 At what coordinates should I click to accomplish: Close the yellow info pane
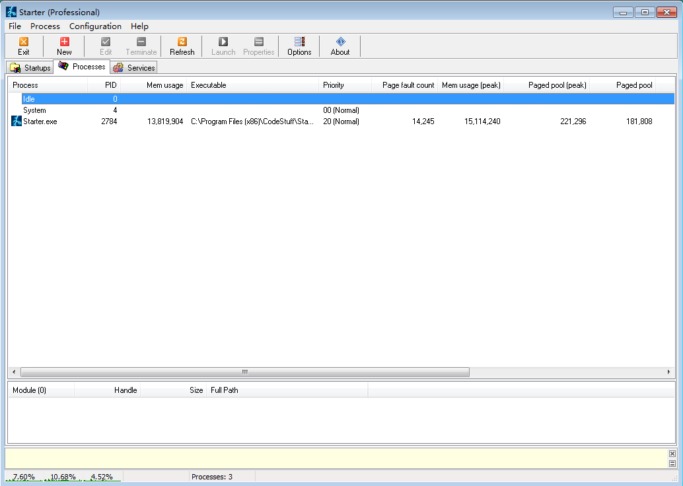click(x=672, y=454)
